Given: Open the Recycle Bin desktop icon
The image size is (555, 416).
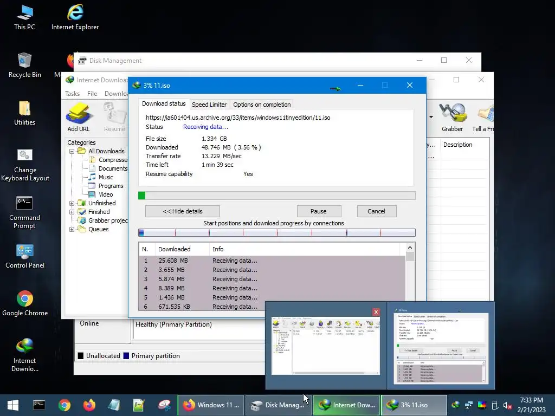Looking at the screenshot, I should (x=25, y=66).
